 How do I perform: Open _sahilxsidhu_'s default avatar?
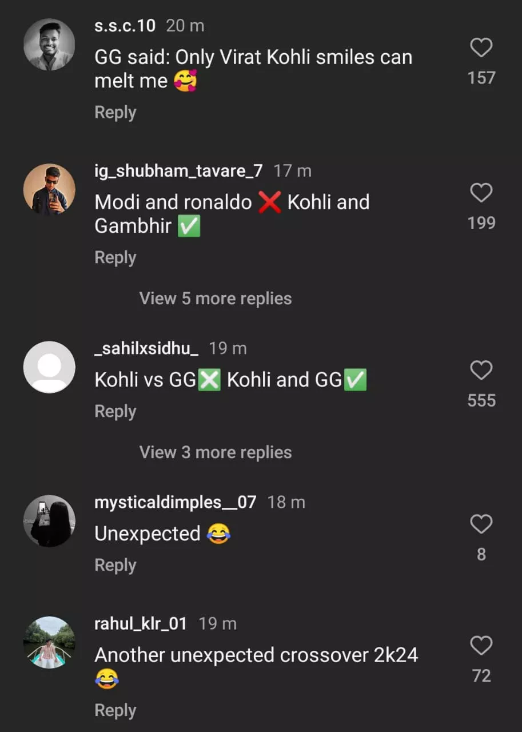coord(49,367)
